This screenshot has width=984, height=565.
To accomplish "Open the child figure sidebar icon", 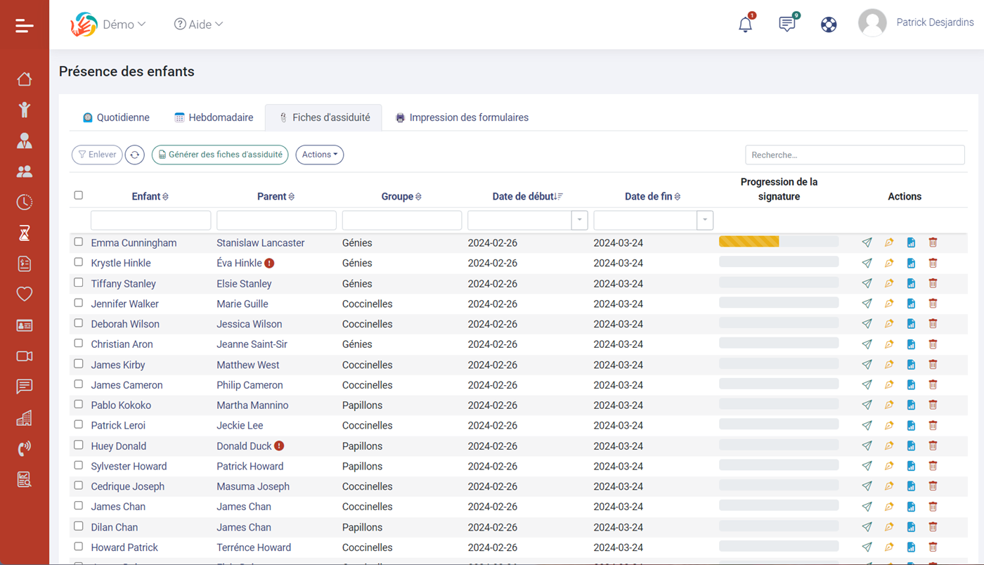I will (x=25, y=109).
